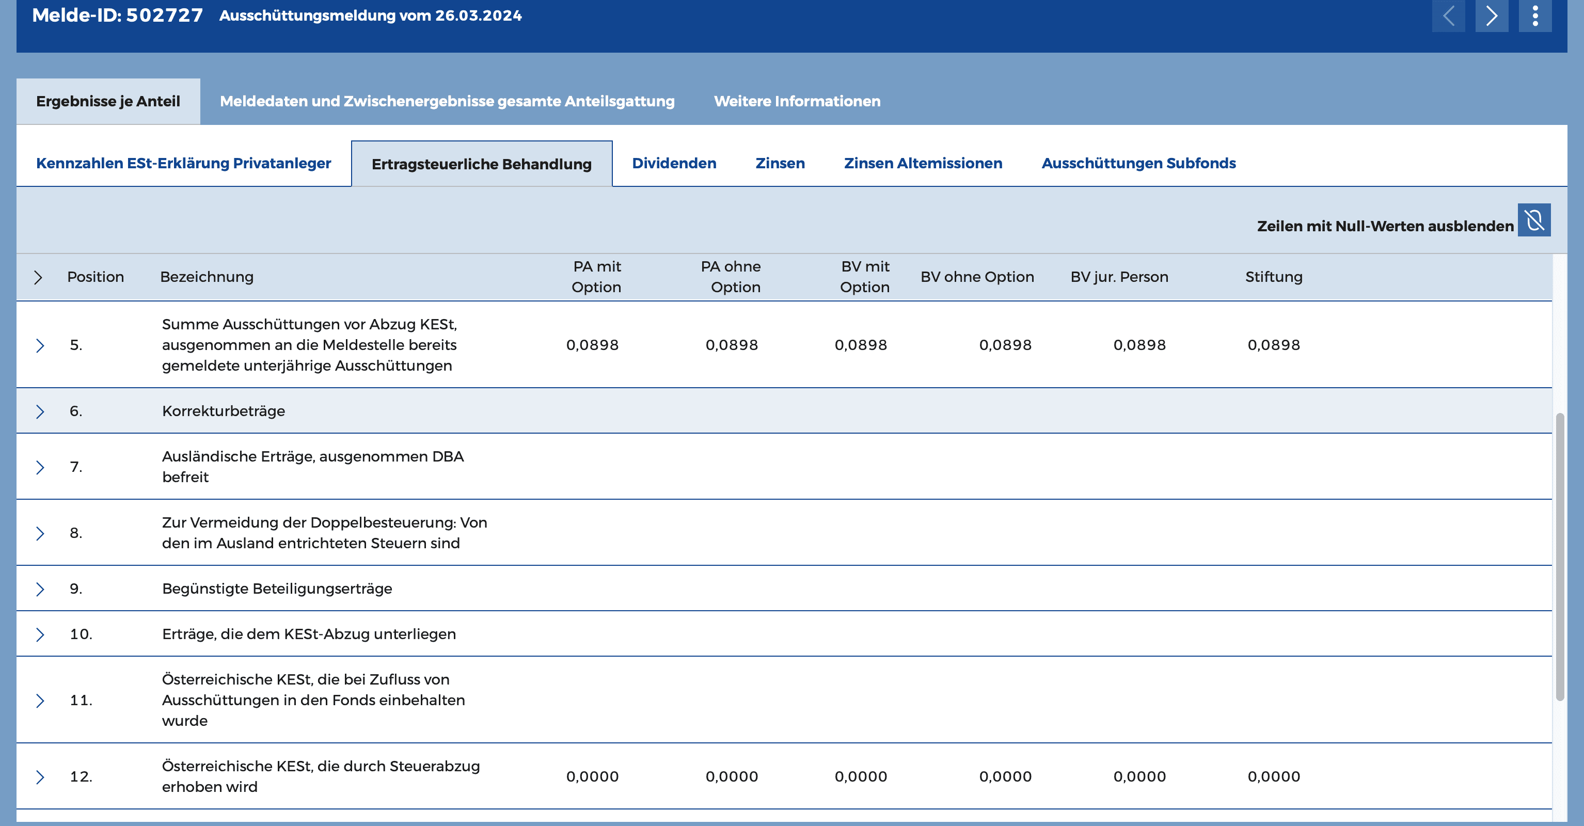Expand position 5 Summe Ausschüttungen row
The height and width of the screenshot is (826, 1584).
point(40,345)
